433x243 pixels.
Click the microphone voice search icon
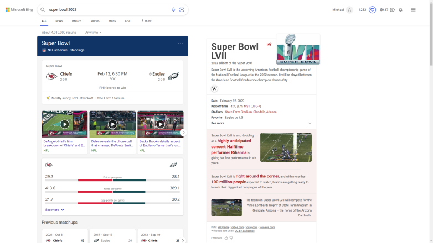(173, 9)
